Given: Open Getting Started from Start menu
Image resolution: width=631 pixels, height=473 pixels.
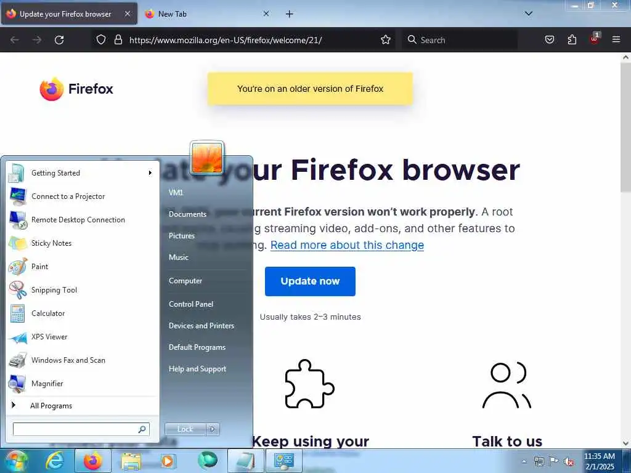Looking at the screenshot, I should [x=83, y=173].
